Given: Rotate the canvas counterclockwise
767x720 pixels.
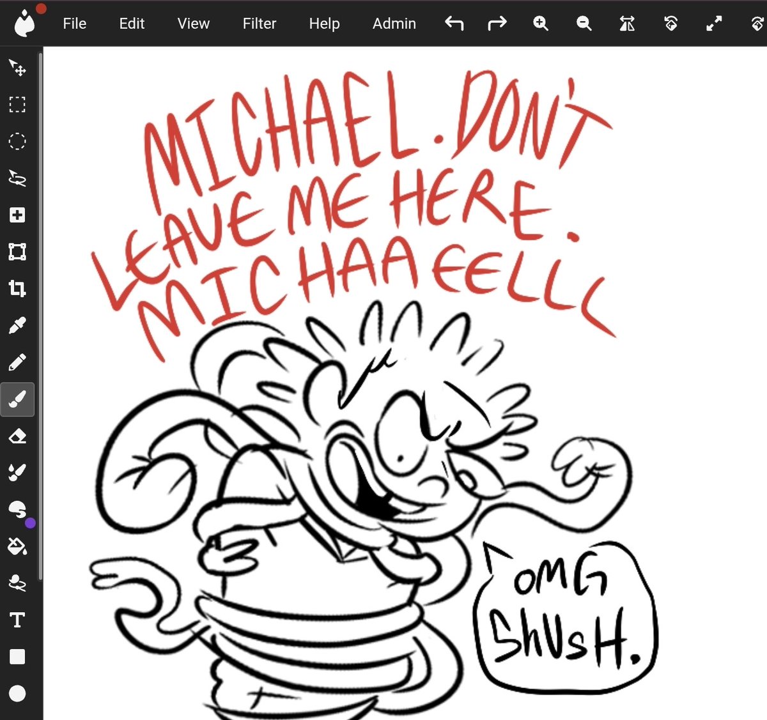Looking at the screenshot, I should (670, 24).
